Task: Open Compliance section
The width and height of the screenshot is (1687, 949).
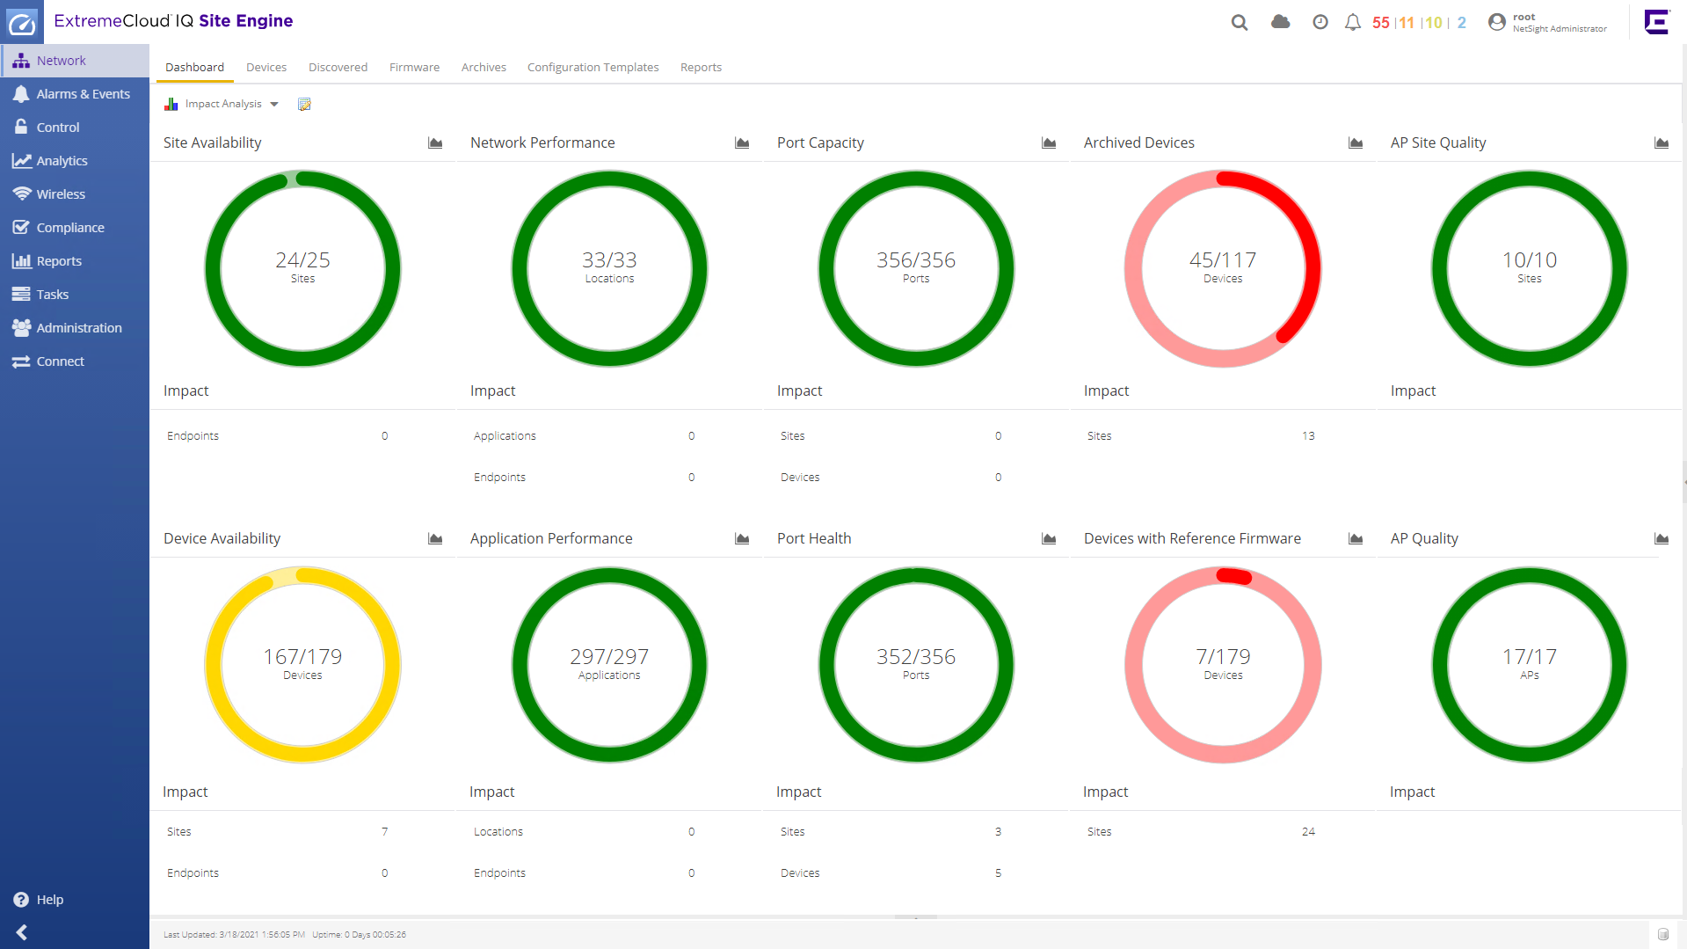Action: (75, 228)
